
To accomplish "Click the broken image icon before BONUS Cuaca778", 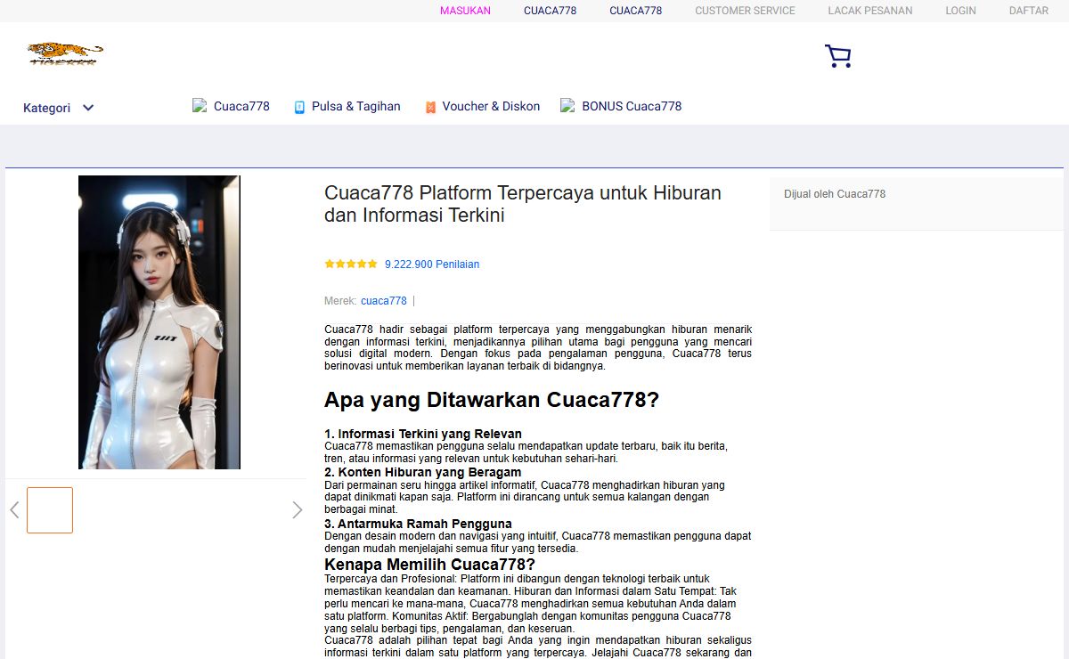I will (x=567, y=105).
